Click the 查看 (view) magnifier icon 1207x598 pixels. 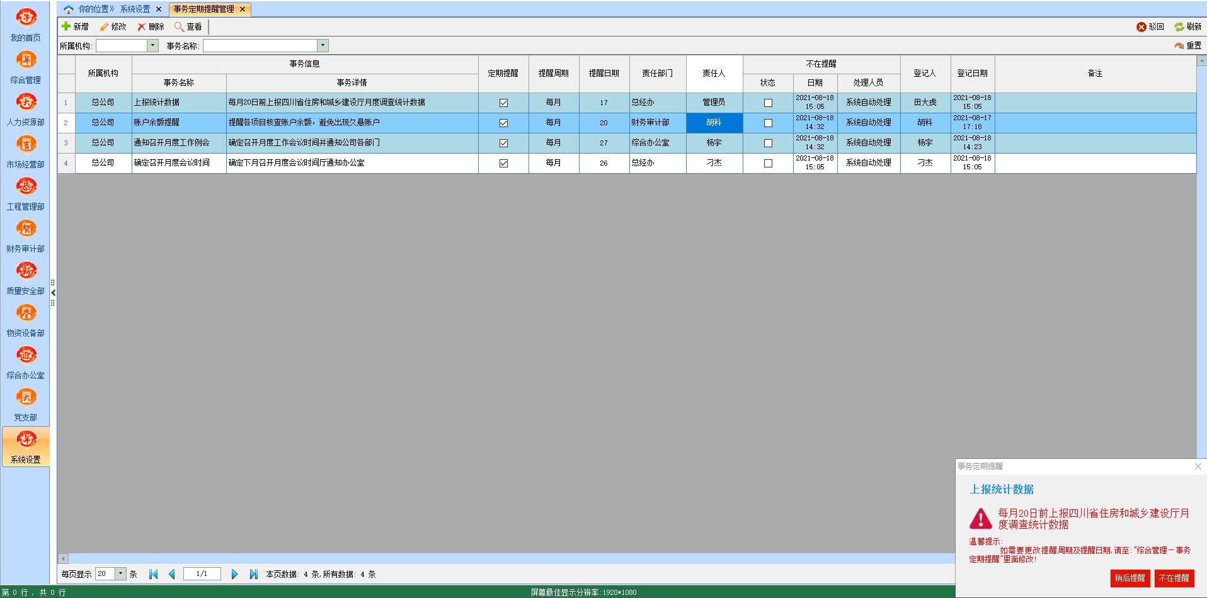(180, 26)
